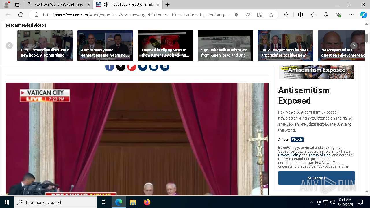Viewport: 370px width, 208px height.
Task: Open the Extensions puzzle icon
Action: [x=286, y=15]
